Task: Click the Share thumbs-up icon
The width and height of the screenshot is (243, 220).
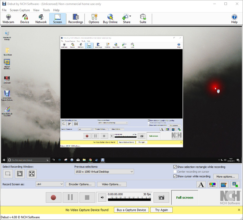Action: tap(125, 16)
